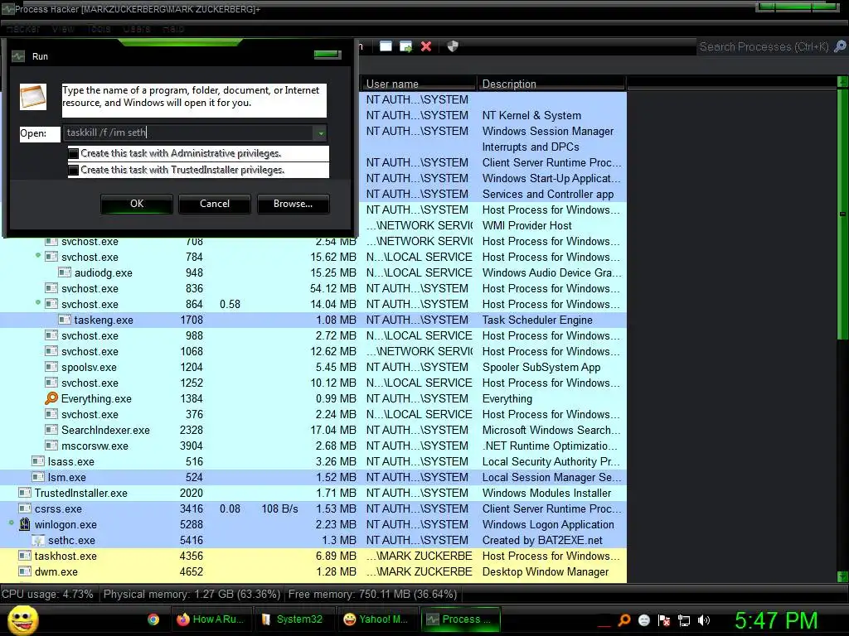Switch to the How A Ru... Firefox taskbar window
The height and width of the screenshot is (636, 849).
coord(211,619)
